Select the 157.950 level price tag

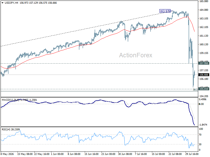(x=204, y=63)
